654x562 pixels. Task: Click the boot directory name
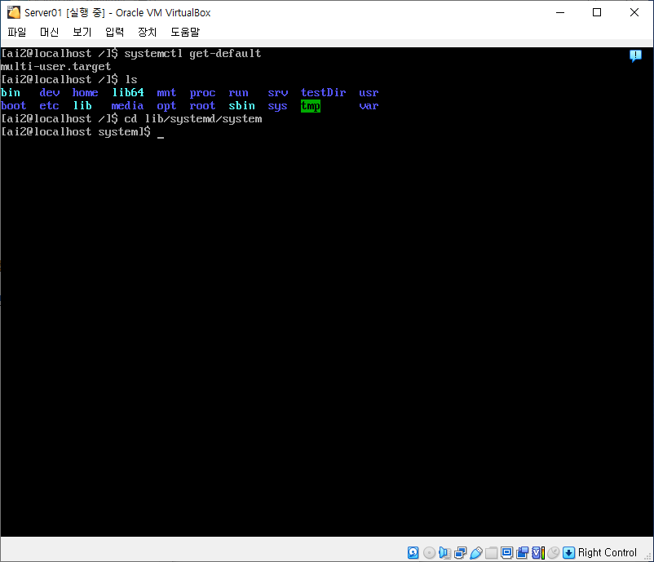click(13, 105)
